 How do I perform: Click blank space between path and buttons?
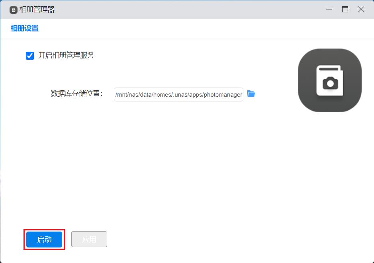click(179, 167)
